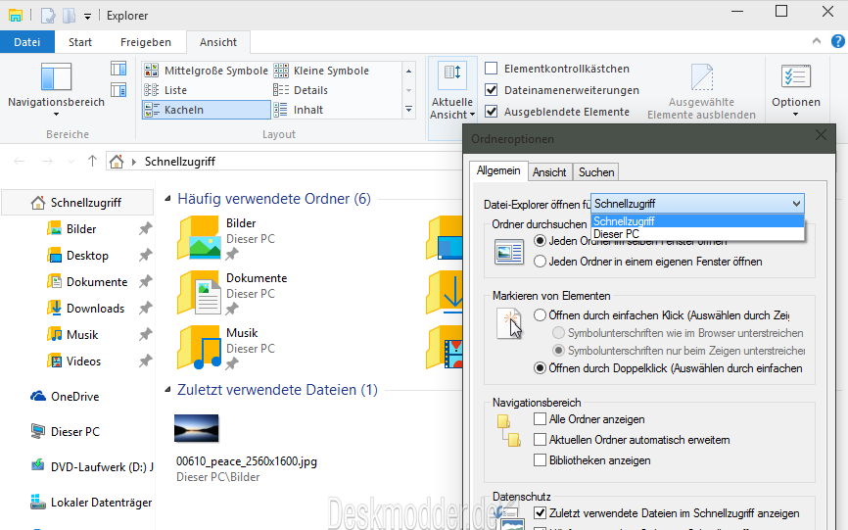Viewport: 848px width, 530px height.
Task: Select Dieser PC in navigation pane
Action: click(x=74, y=432)
